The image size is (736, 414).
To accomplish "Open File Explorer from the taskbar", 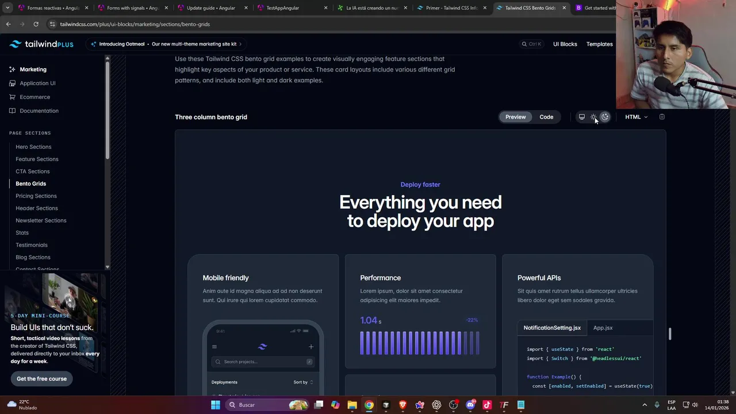I will coord(352,405).
